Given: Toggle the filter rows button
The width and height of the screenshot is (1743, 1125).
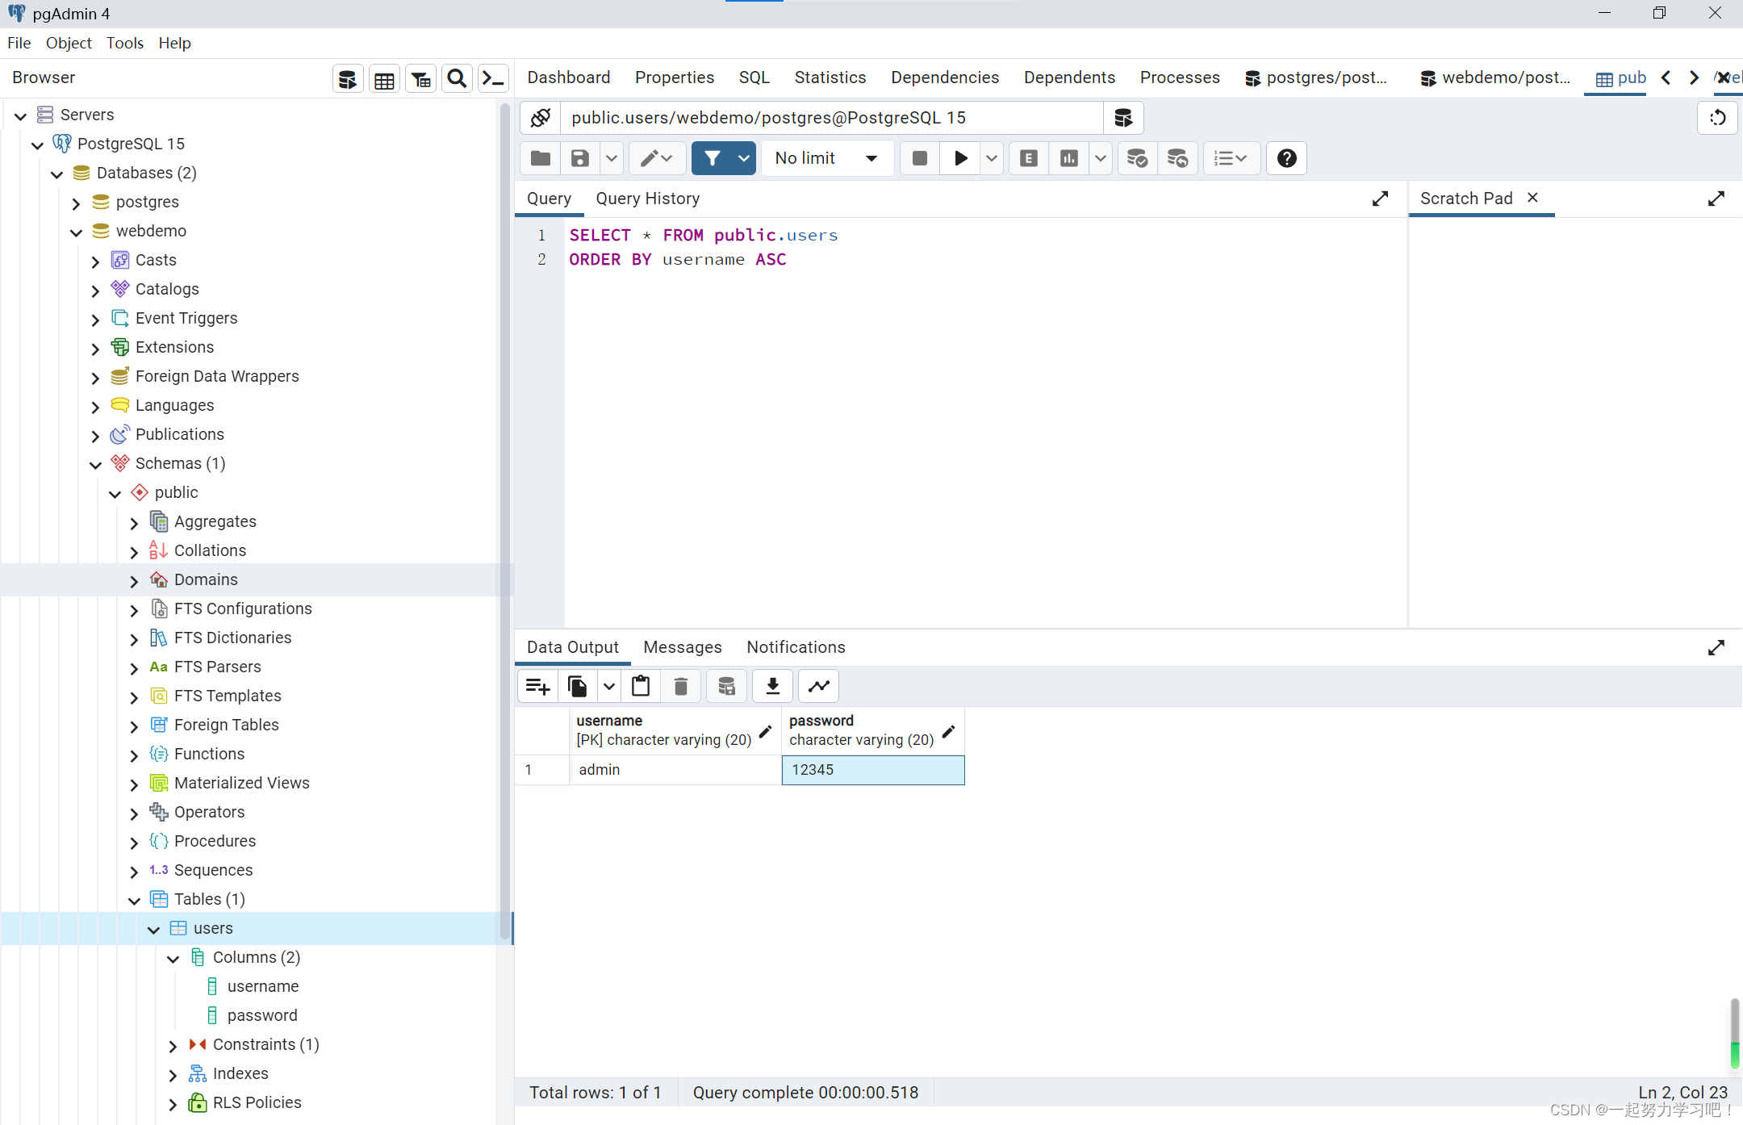Looking at the screenshot, I should coord(712,158).
